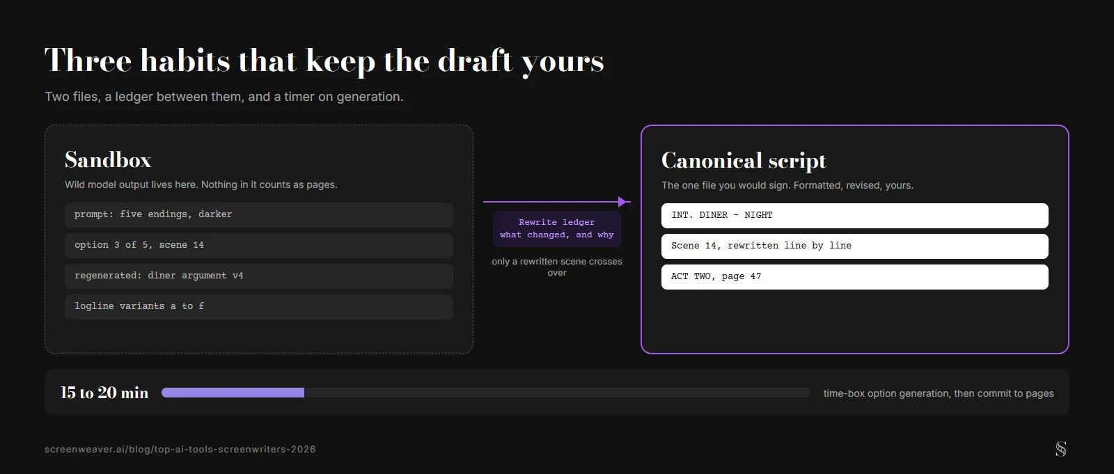The image size is (1114, 474).
Task: Click the purple filled part of timer bar
Action: [233, 393]
